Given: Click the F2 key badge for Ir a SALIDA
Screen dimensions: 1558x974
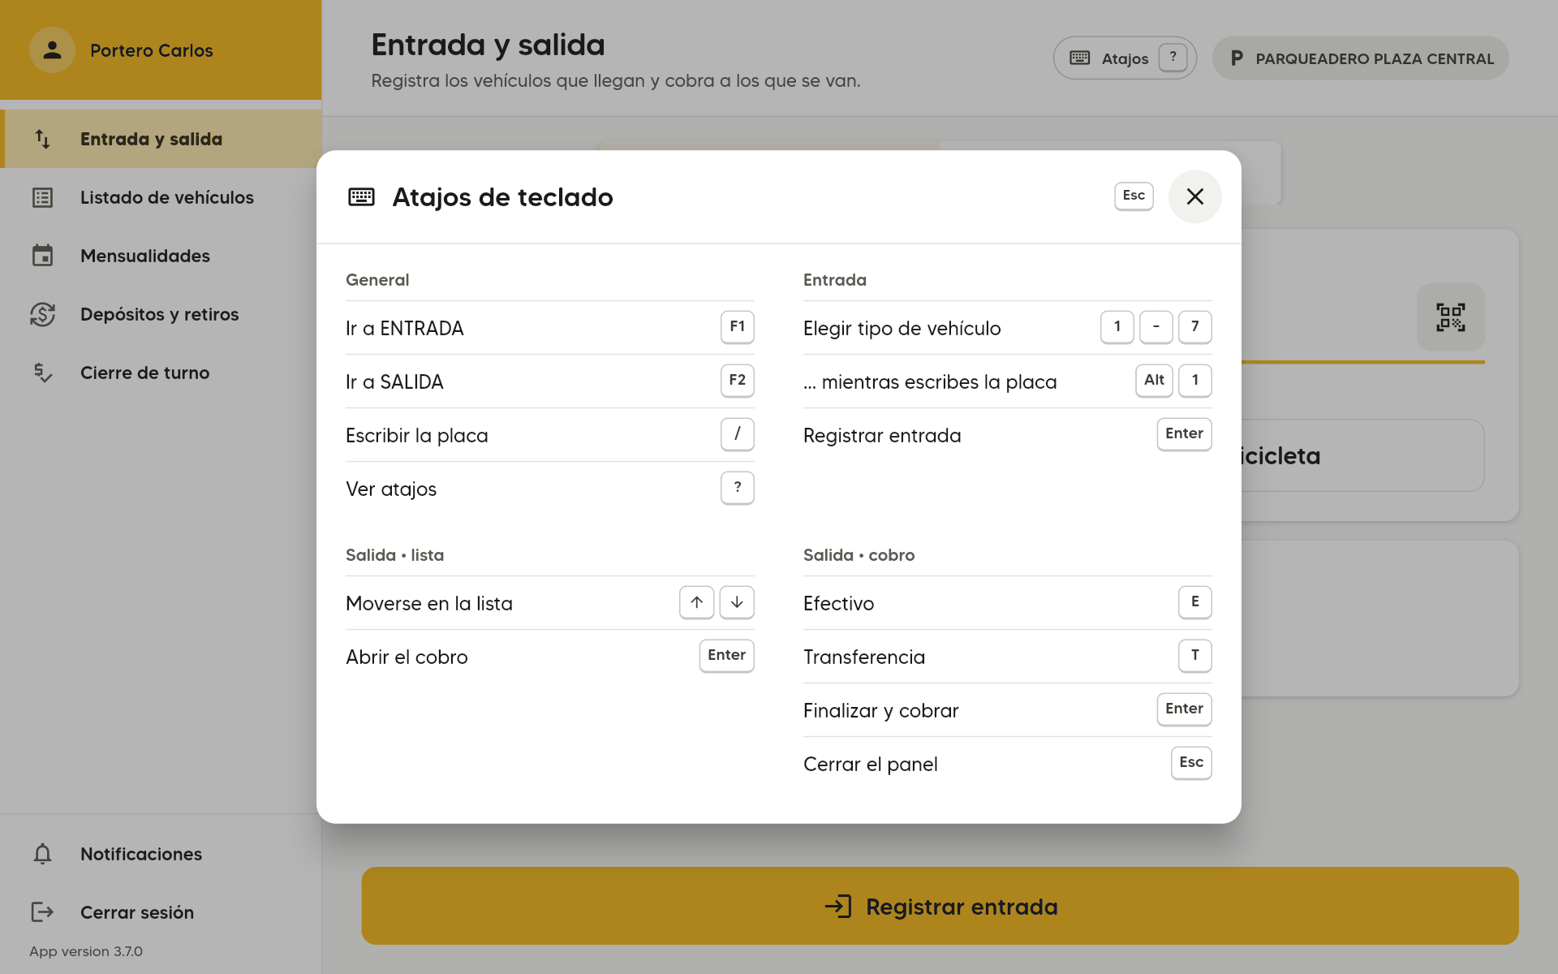Looking at the screenshot, I should point(737,381).
